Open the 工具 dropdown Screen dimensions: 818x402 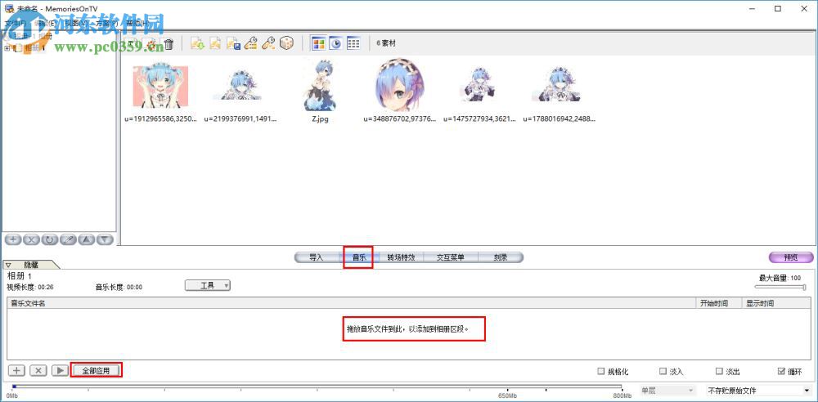(208, 285)
